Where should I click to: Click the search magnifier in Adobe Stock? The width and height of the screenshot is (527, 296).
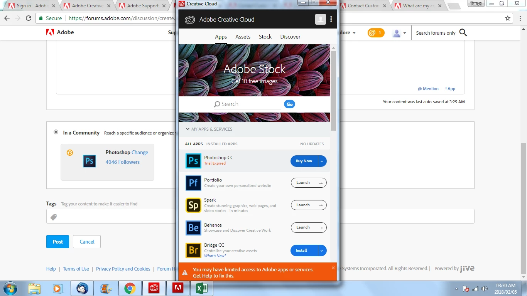[x=217, y=104]
